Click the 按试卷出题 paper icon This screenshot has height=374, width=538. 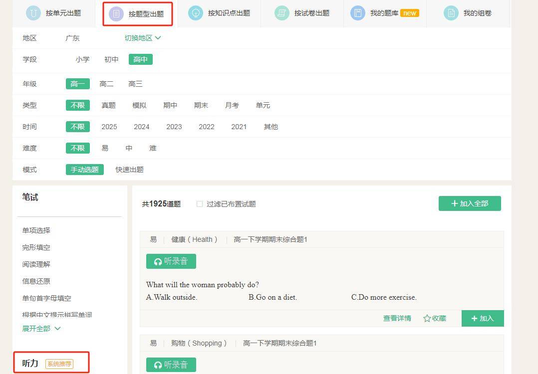coord(282,13)
